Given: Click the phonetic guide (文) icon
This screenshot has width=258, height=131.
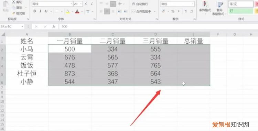Looking at the screenshot, I should 88,11.
